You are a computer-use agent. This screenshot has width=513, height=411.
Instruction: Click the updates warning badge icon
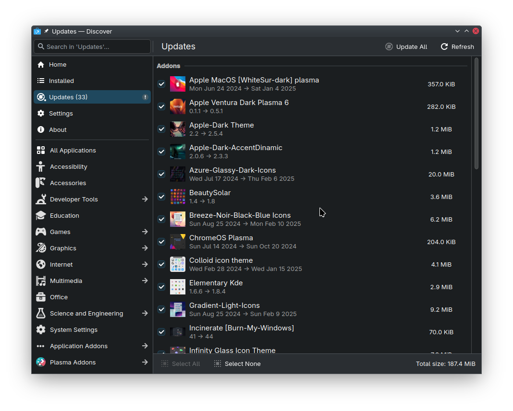pyautogui.click(x=145, y=97)
